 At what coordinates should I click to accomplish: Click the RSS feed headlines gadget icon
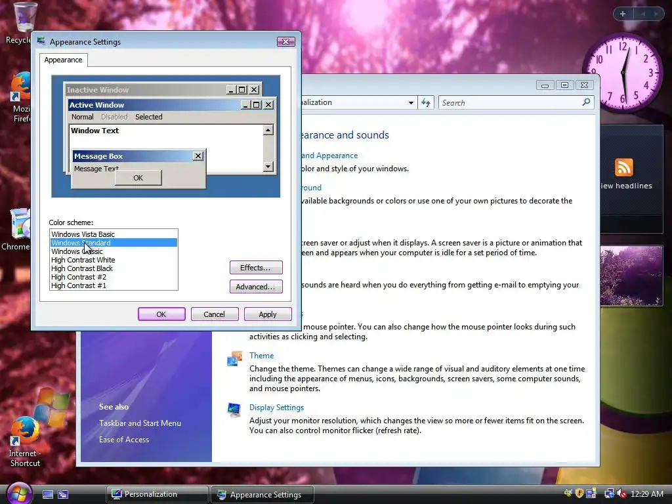tap(623, 167)
